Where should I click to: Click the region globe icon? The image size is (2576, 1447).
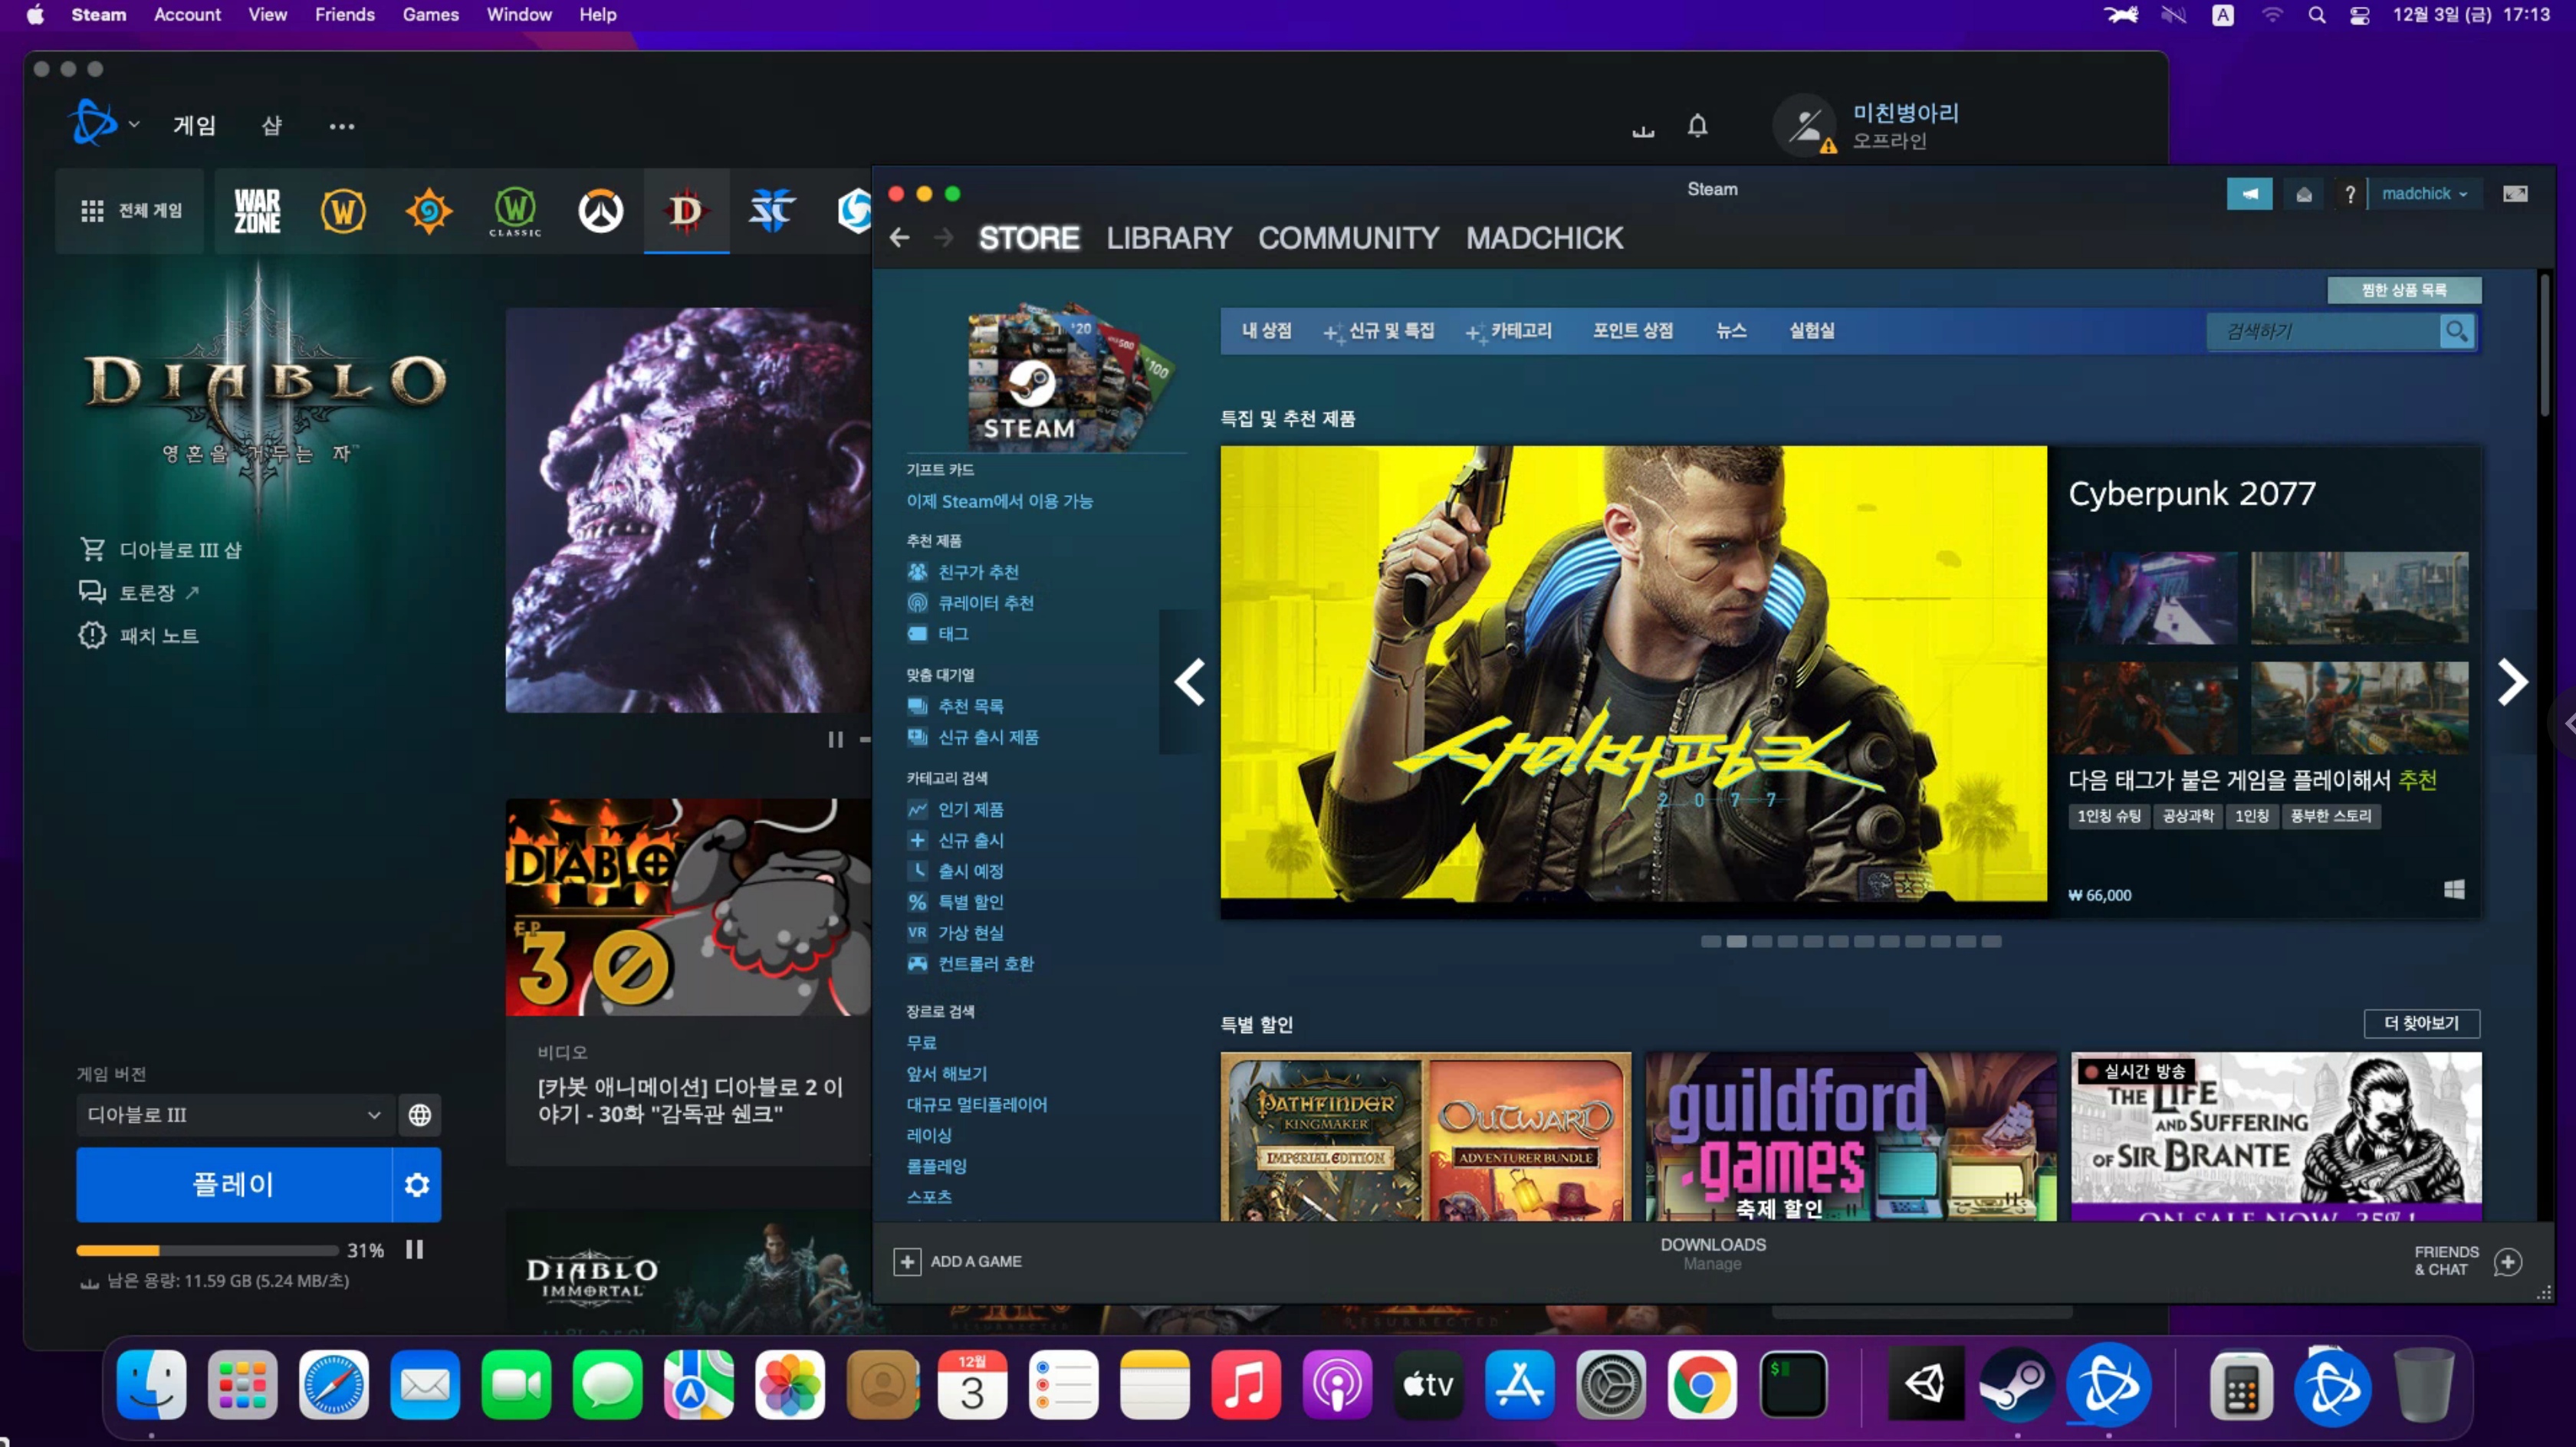[420, 1115]
